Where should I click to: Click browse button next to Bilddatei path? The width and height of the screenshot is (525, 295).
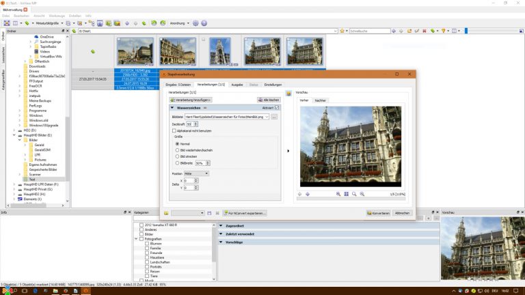pos(274,117)
